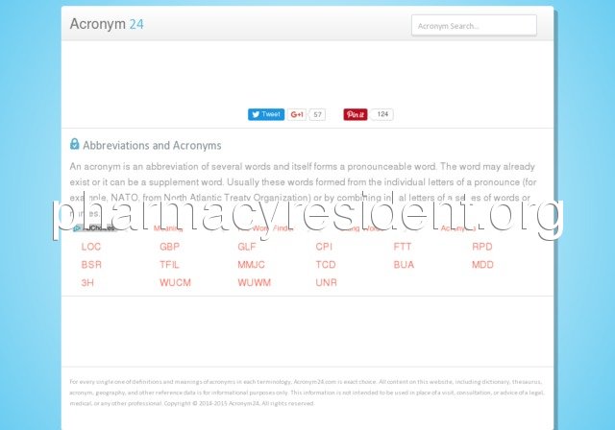Focus the Acronym Search input field

pos(474,26)
